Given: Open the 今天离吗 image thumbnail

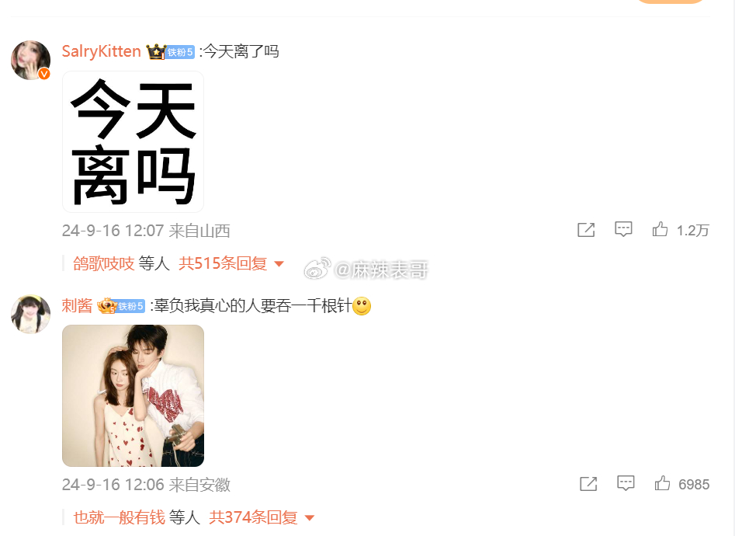Looking at the screenshot, I should pos(133,141).
